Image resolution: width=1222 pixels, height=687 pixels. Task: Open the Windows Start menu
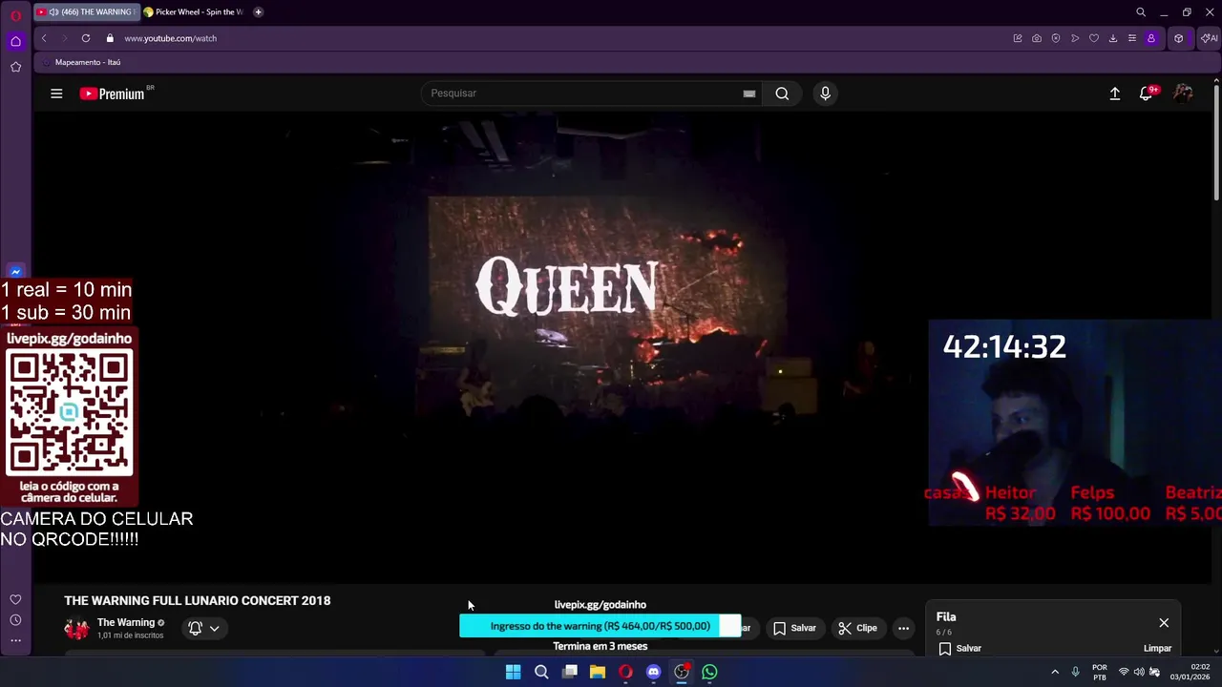pyautogui.click(x=513, y=672)
